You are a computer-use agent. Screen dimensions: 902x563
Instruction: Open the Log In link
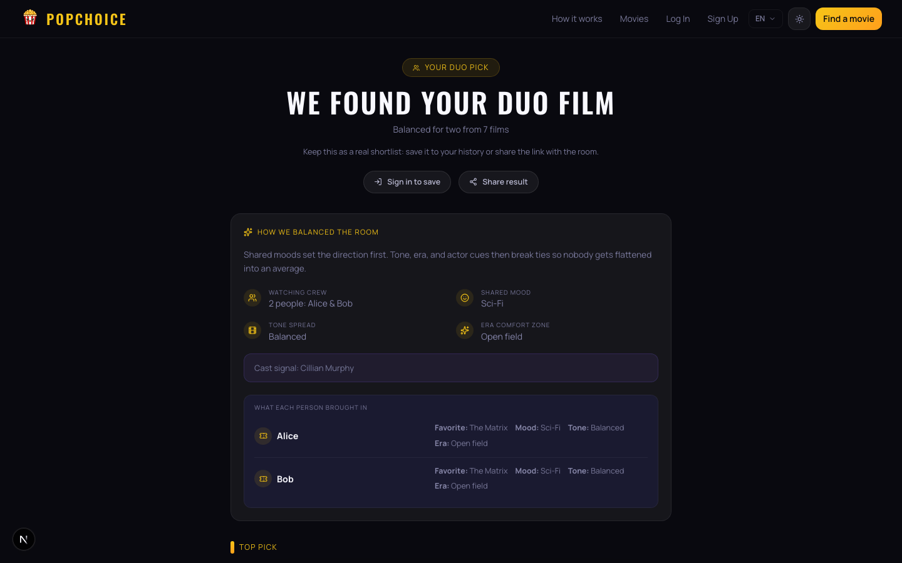[678, 19]
